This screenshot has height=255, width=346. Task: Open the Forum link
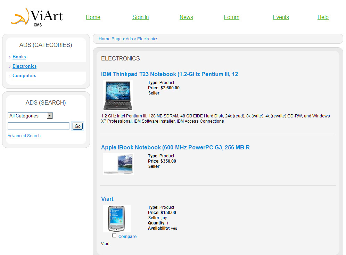[231, 17]
